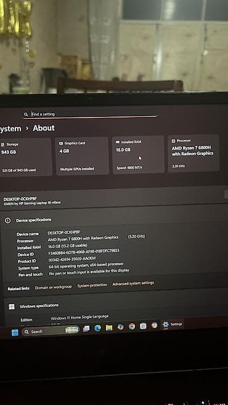The height and width of the screenshot is (405, 228).
Task: Open the Graphics Card 4 GB card
Action: coord(82,156)
